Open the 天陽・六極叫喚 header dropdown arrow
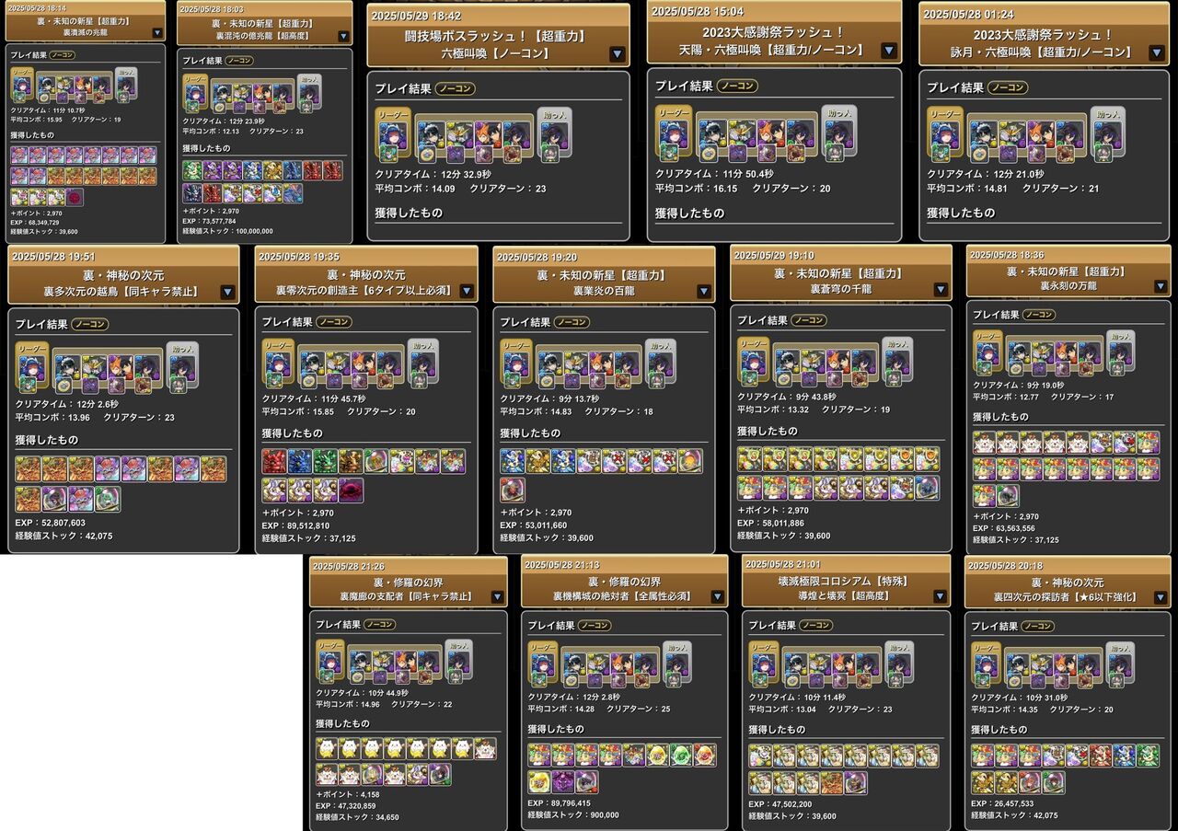The image size is (1178, 831). (889, 50)
